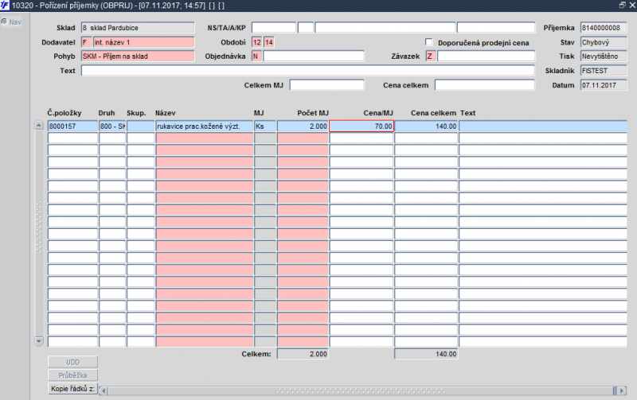637x400 pixels.
Task: Click the Příjemka field 8140000008
Action: (x=604, y=28)
